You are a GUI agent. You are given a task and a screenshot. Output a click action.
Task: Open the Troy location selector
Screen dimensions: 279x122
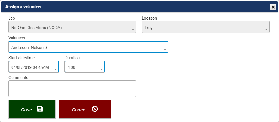tap(206, 27)
